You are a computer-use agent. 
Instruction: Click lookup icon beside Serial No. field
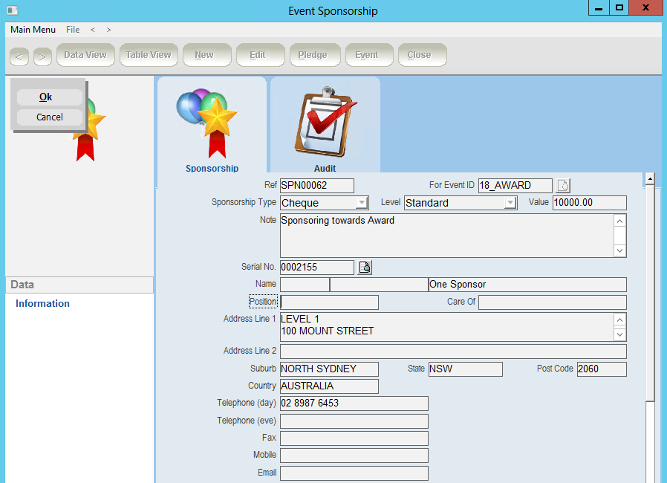[x=365, y=268]
